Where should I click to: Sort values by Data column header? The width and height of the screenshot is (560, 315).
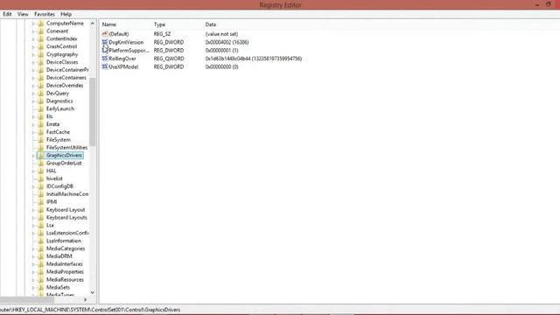(x=210, y=24)
